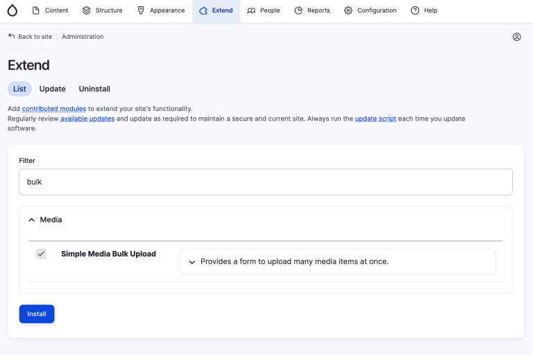Click the Administration breadcrumb

tap(83, 37)
